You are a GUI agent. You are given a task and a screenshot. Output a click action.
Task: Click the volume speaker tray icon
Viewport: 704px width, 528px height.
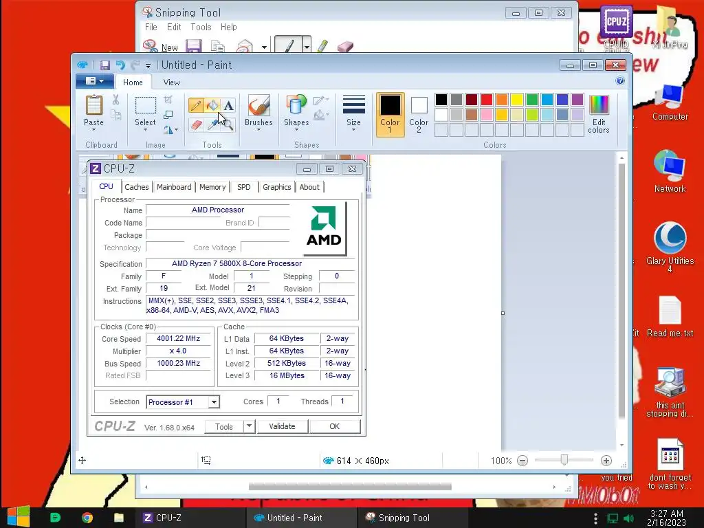click(628, 518)
